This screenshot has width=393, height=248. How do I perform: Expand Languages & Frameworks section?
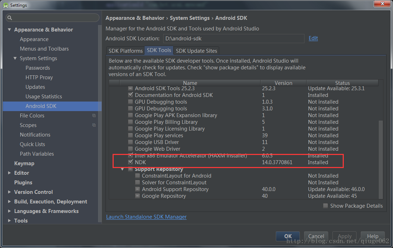click(9, 211)
